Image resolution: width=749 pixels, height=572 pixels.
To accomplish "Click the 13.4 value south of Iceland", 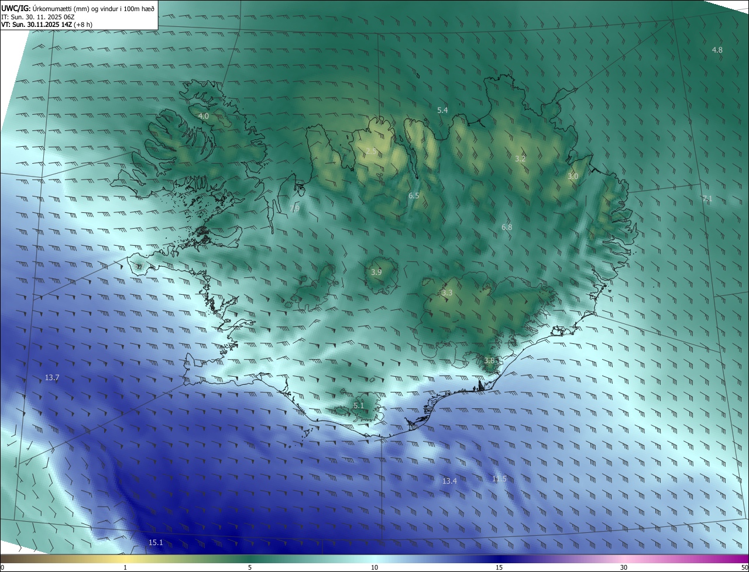I will click(449, 481).
